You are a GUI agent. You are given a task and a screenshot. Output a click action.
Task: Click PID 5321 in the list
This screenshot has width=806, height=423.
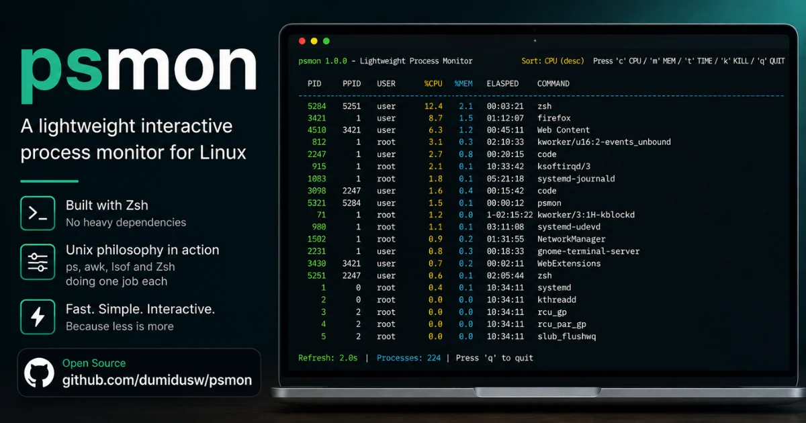coord(316,203)
